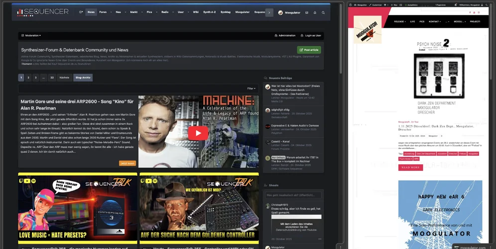Click the avatar beside 'Casetti – Kanal' thread

coord(267,142)
